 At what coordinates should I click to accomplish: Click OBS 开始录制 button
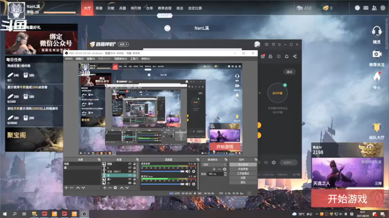coord(243,169)
